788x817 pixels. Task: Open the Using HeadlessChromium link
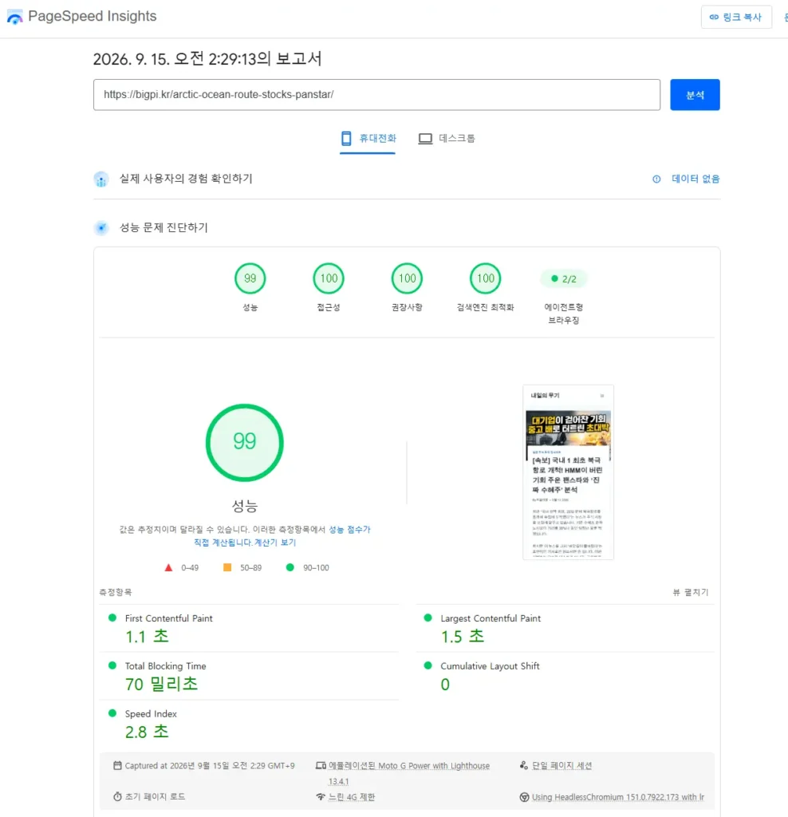[617, 798]
